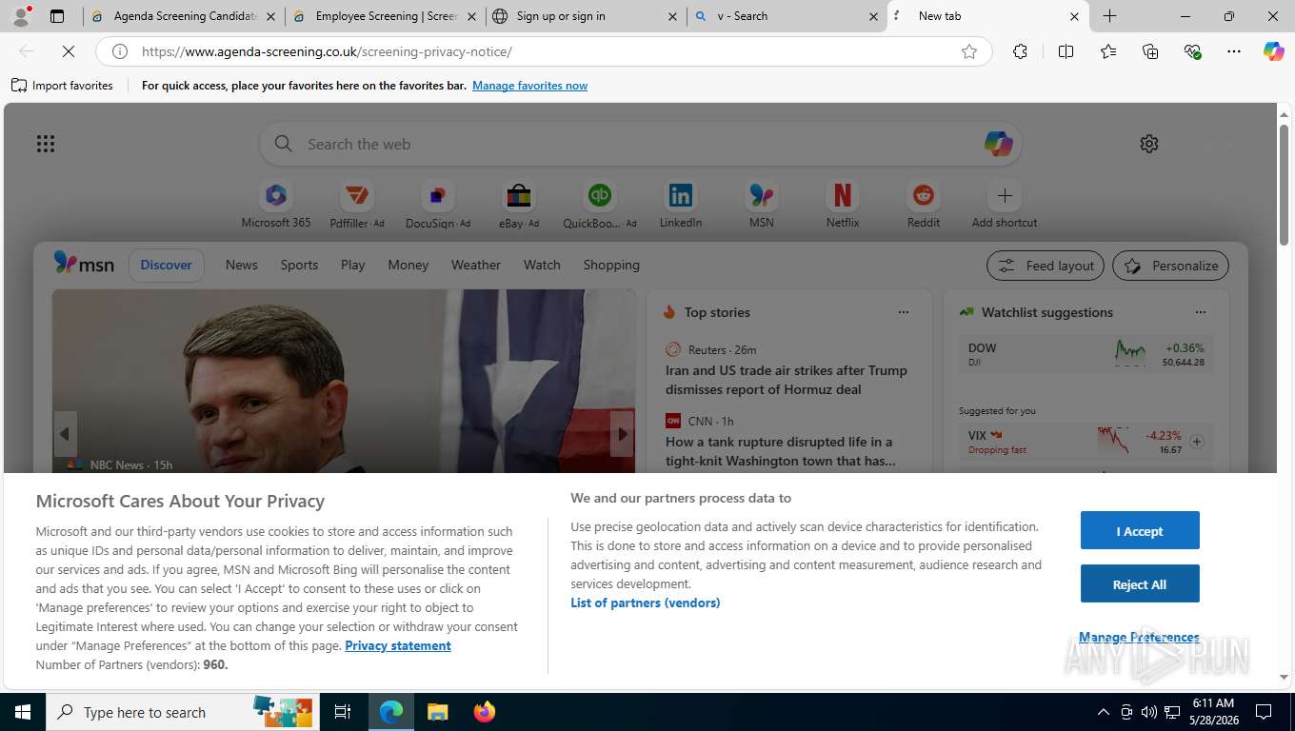Show previous headline in carousel
The height and width of the screenshot is (731, 1295).
pos(65,434)
